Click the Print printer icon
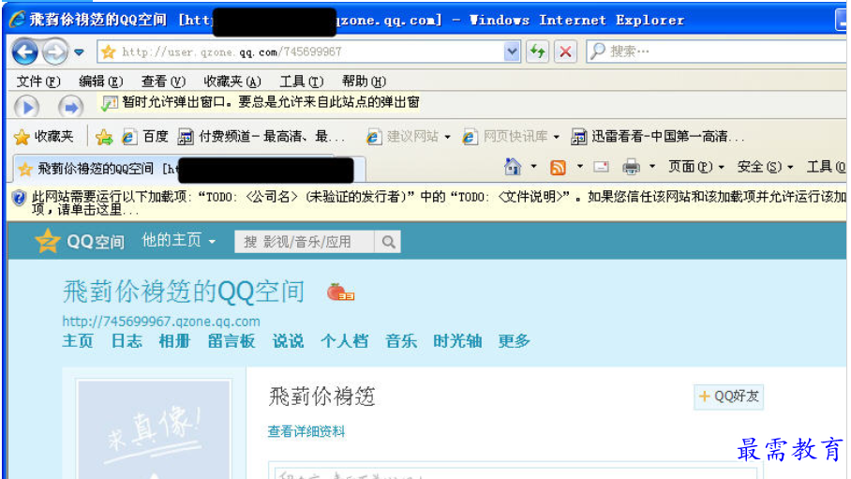Viewport: 851px width, 479px height. [631, 167]
